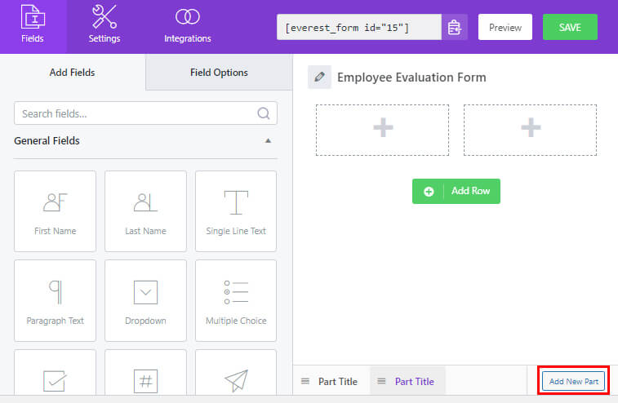Copy shortcode with clipboard icon

pos(455,27)
